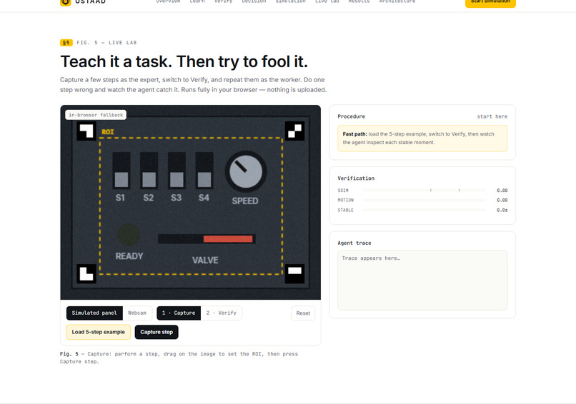576x404 pixels.
Task: Click the READY indicator light
Action: [x=129, y=235]
